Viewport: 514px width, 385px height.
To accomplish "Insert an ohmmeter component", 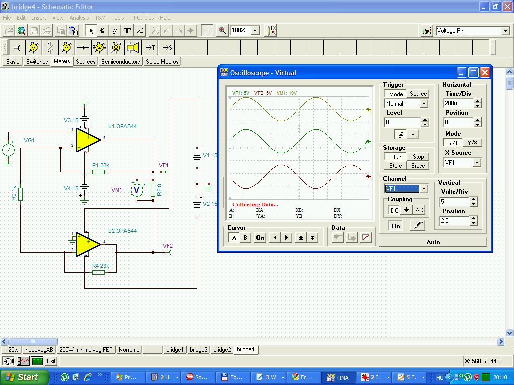I will [116, 48].
